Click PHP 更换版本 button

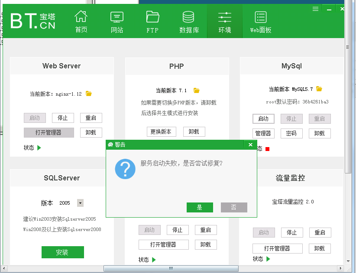pos(162,132)
